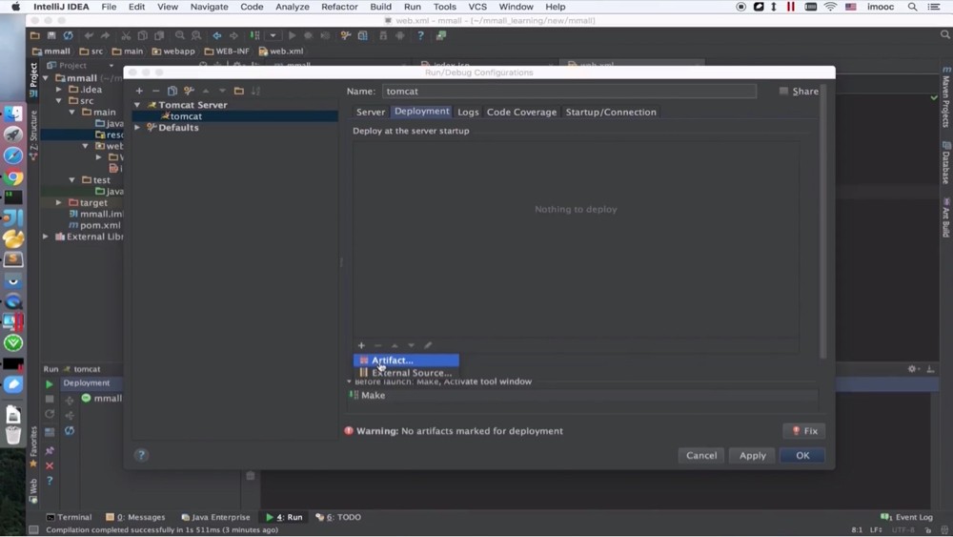Open the VCS menu
The height and width of the screenshot is (537, 953).
click(477, 7)
